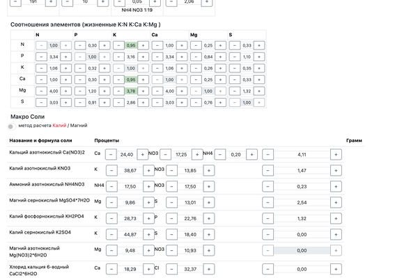Increase the Mg row, K column ratio 3,78
The image size is (418, 278).
coord(143,90)
